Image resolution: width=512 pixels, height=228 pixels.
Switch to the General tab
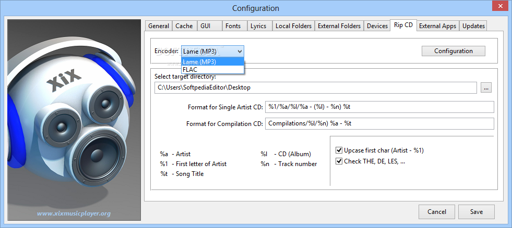159,26
